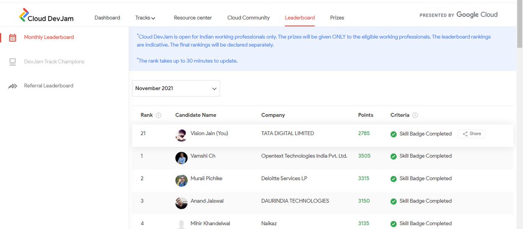Click rank number 21
The image size is (523, 229).
pyautogui.click(x=143, y=133)
